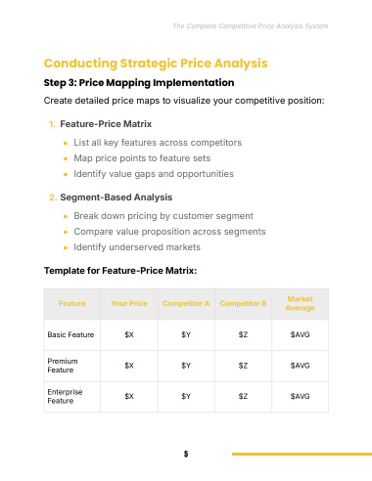Click the Competitor B column header
Image resolution: width=372 pixels, height=481 pixels.
(x=243, y=303)
